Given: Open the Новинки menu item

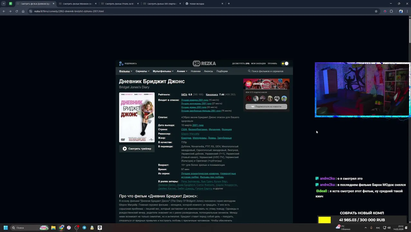Looking at the screenshot, I should click(x=195, y=71).
